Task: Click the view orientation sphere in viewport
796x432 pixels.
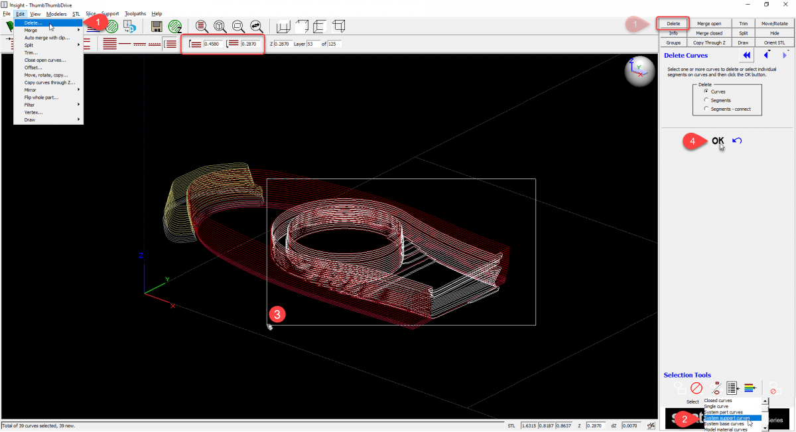Action: pyautogui.click(x=638, y=72)
